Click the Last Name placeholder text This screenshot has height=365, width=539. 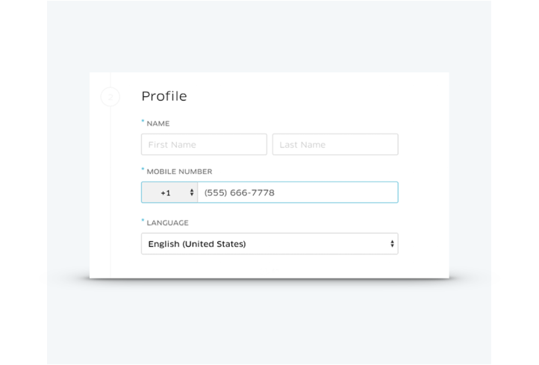[303, 145]
